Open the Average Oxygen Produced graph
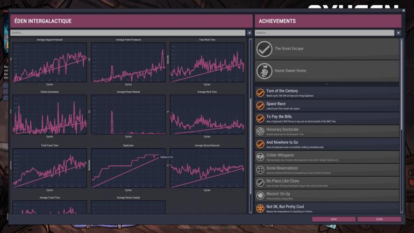The width and height of the screenshot is (414, 233). coord(49,62)
